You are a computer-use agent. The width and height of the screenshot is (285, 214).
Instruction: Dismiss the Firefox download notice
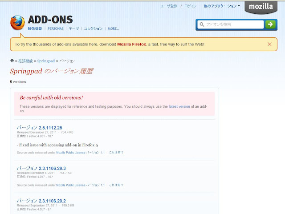pyautogui.click(x=269, y=44)
